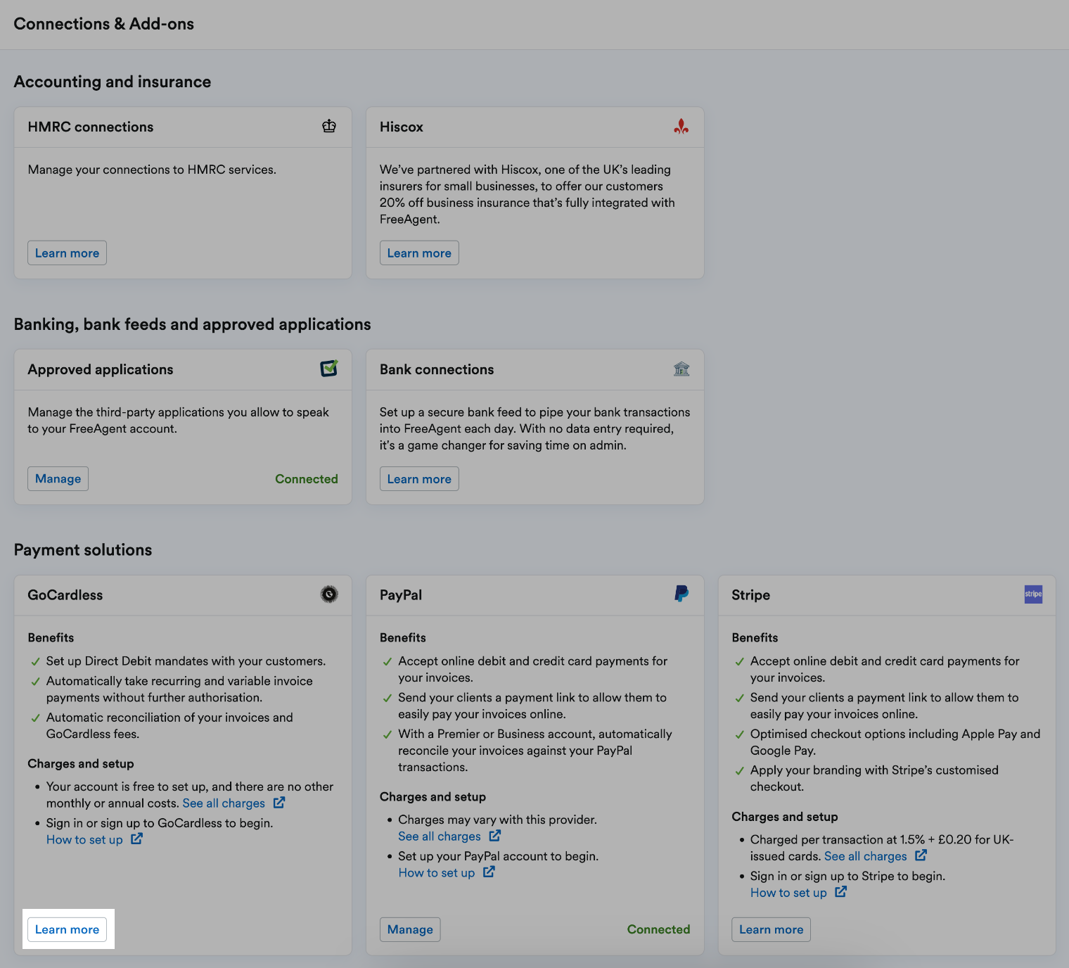Open the PayPal 'How to set up' link
The width and height of the screenshot is (1069, 968).
(436, 872)
